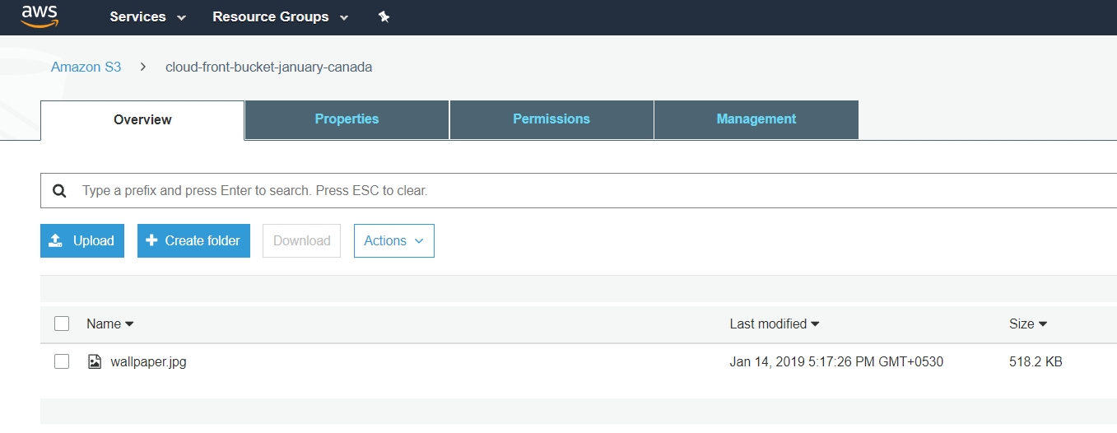Go to the Management tab
Screen dimensions: 1117x433
tap(756, 119)
